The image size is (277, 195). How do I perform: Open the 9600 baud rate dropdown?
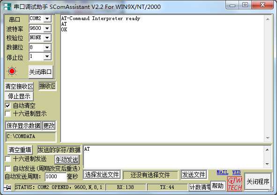47,28
